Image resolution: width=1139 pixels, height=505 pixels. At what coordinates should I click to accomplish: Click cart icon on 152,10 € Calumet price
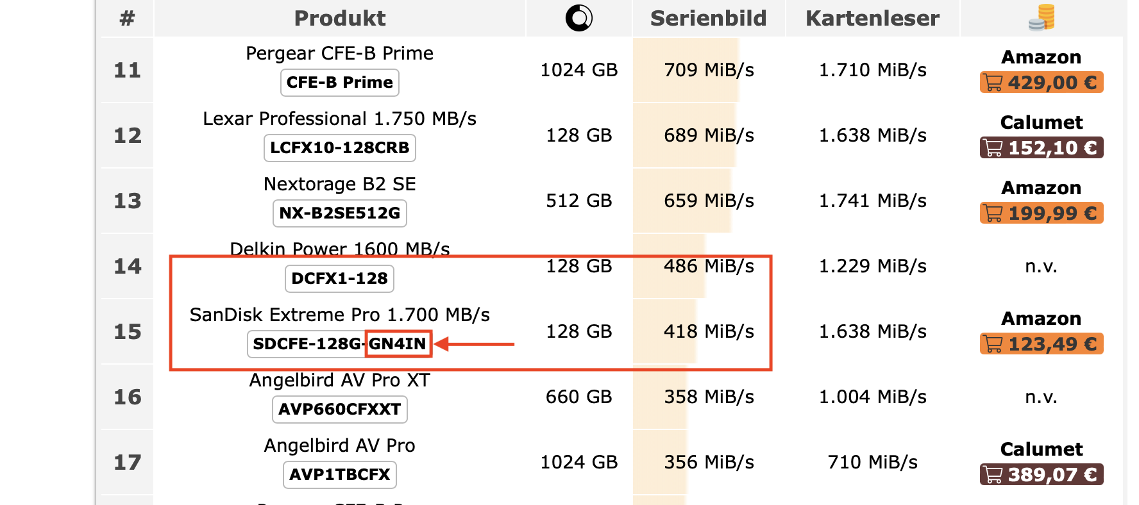point(993,148)
